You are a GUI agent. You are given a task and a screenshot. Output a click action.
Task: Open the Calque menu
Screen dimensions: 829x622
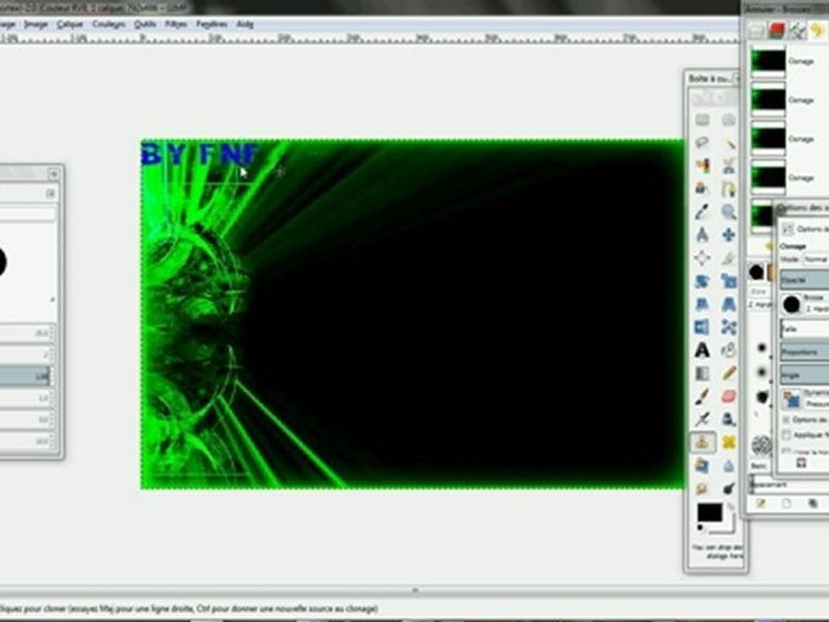[x=70, y=24]
